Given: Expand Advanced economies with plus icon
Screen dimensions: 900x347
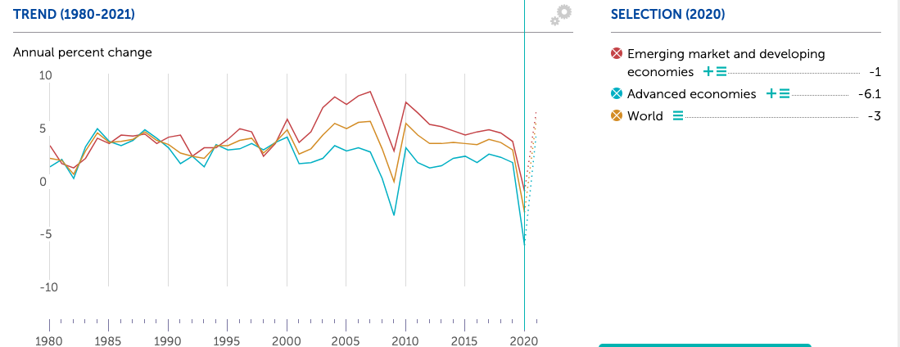Looking at the screenshot, I should (771, 94).
